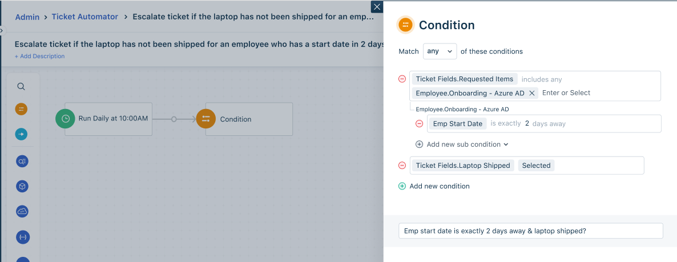
Task: Click the reader/search node icon in sidebar
Action: point(22,161)
